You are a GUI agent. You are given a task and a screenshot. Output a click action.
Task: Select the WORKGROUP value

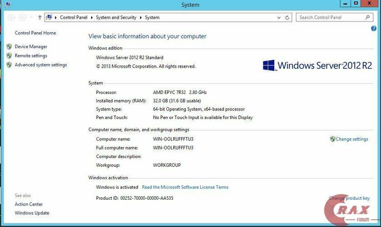(x=167, y=165)
